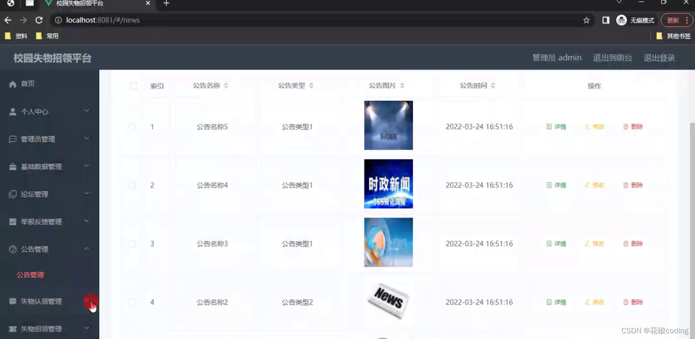Expand the 失物招领管理 chevron

click(87, 328)
